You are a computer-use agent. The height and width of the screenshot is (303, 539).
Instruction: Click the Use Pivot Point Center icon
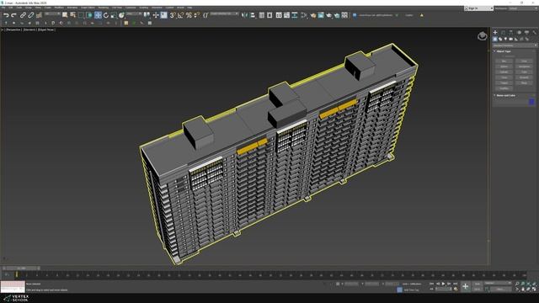[x=147, y=15]
